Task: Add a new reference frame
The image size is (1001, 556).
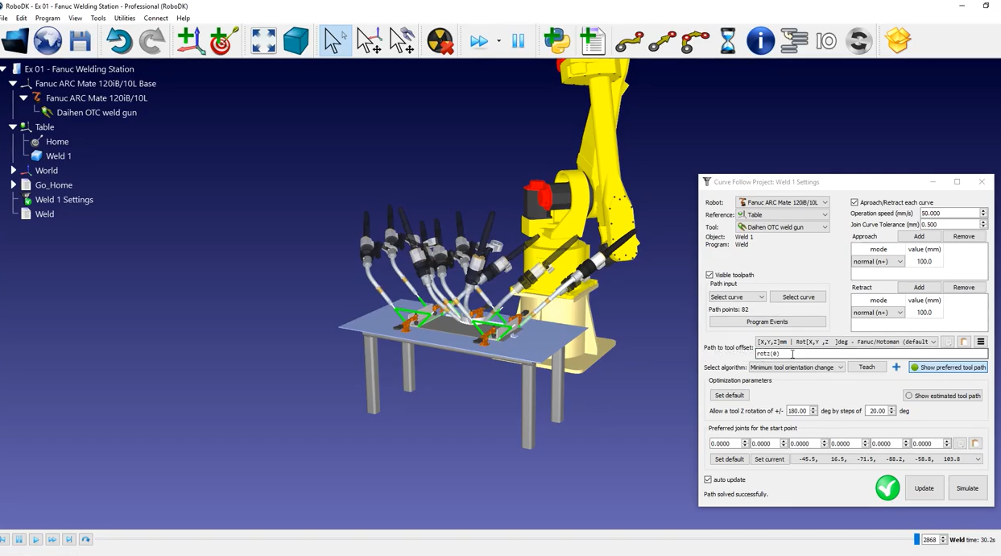Action: point(191,40)
